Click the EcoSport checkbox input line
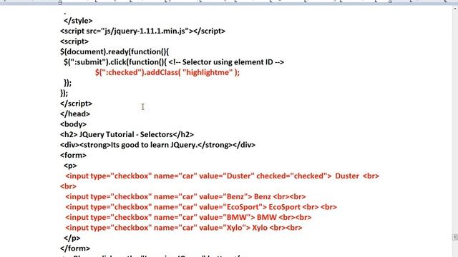Screen dimensions: 458x257 coord(201,207)
